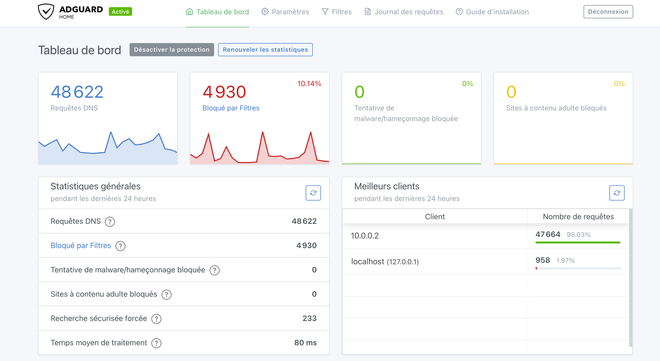Click the help circle icon beside Guide d'installation
Image resolution: width=660 pixels, height=361 pixels.
459,12
